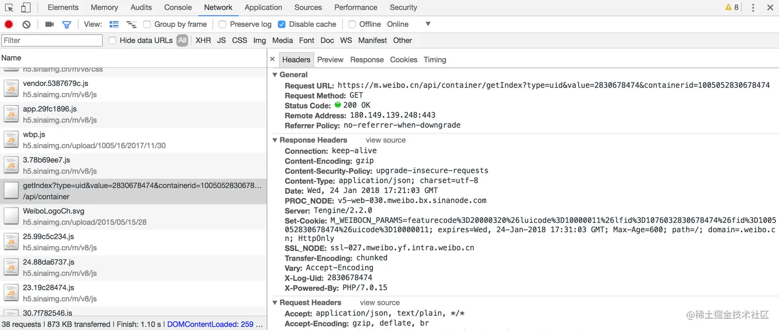
Task: View source of Request Headers
Action: point(380,303)
